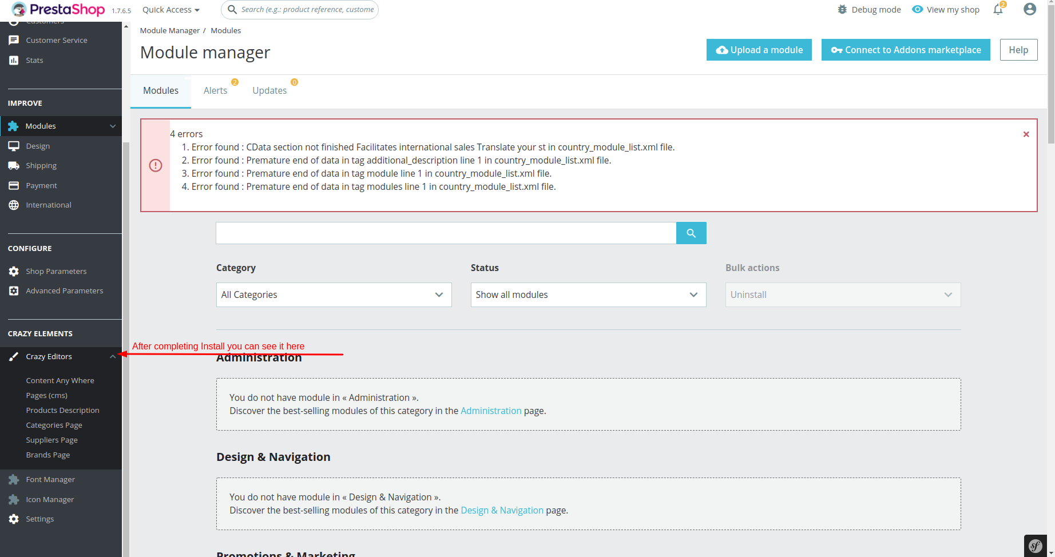Click inside the module search field
The image size is (1055, 557).
446,233
